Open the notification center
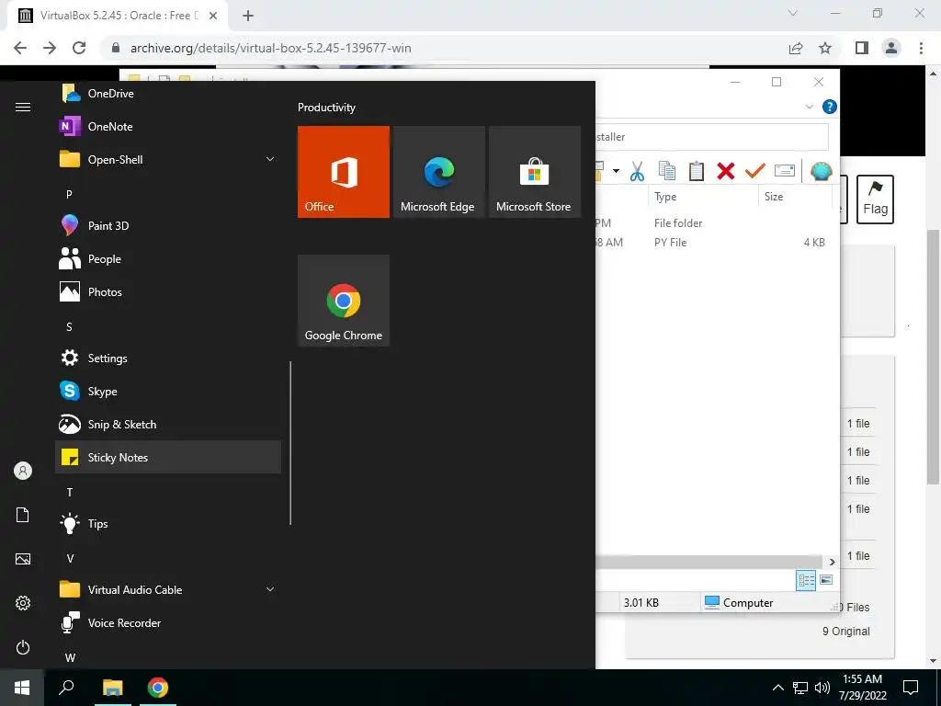941x706 pixels. (x=911, y=688)
